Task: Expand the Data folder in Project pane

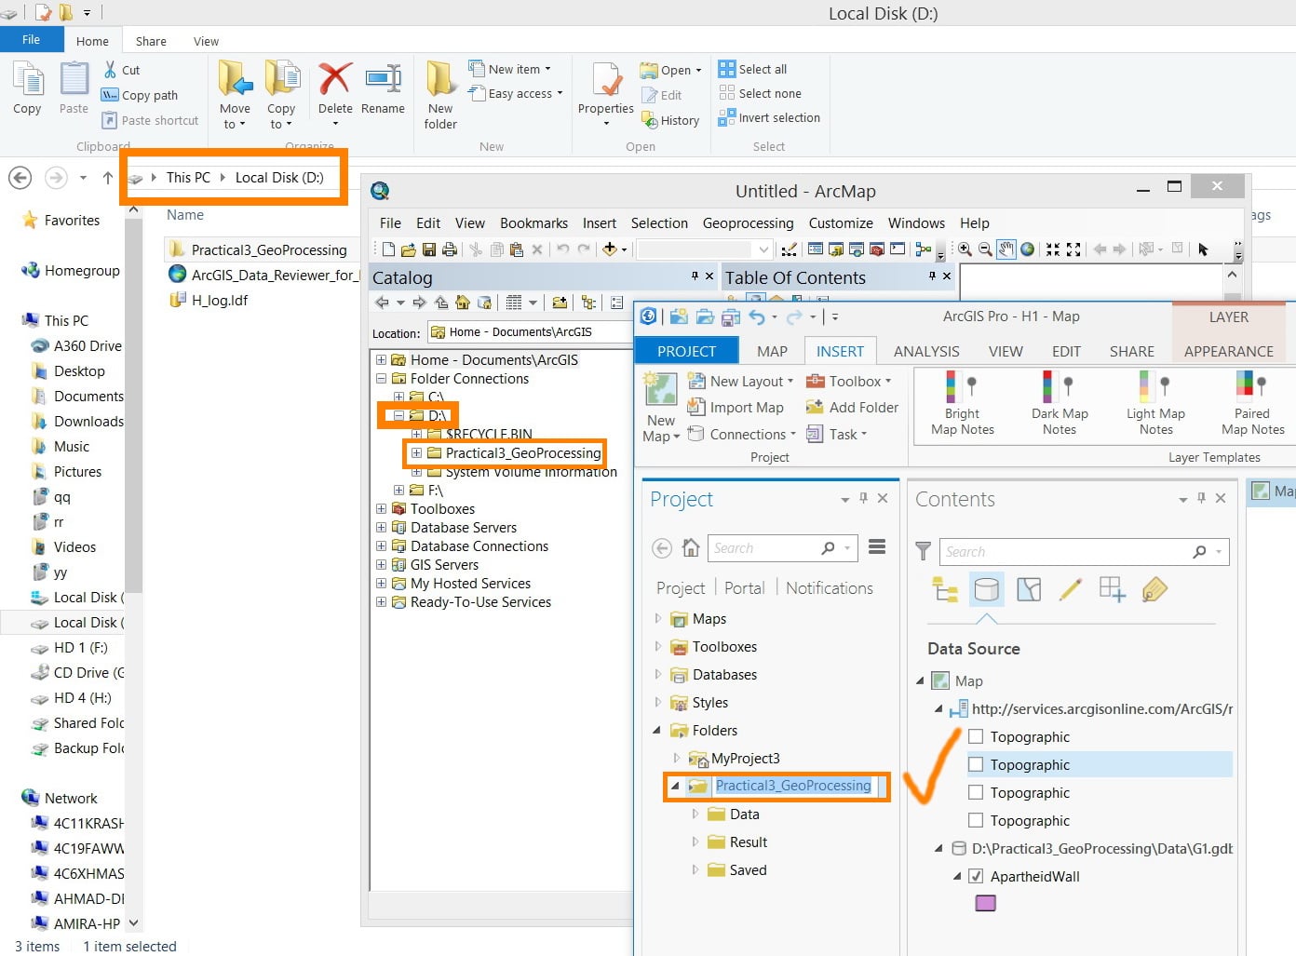Action: [x=695, y=814]
